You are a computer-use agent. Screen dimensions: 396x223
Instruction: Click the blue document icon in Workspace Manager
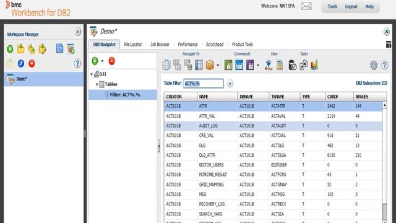(x=59, y=48)
